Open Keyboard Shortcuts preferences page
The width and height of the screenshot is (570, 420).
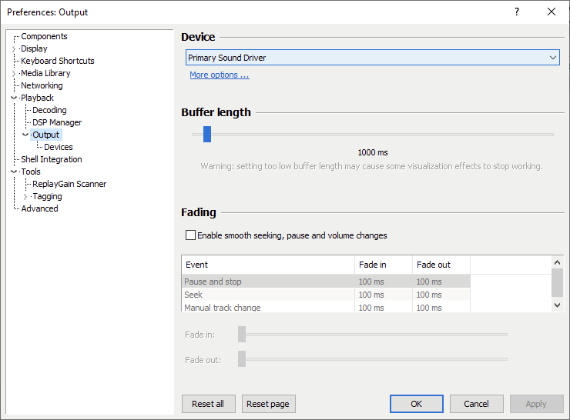pyautogui.click(x=58, y=61)
